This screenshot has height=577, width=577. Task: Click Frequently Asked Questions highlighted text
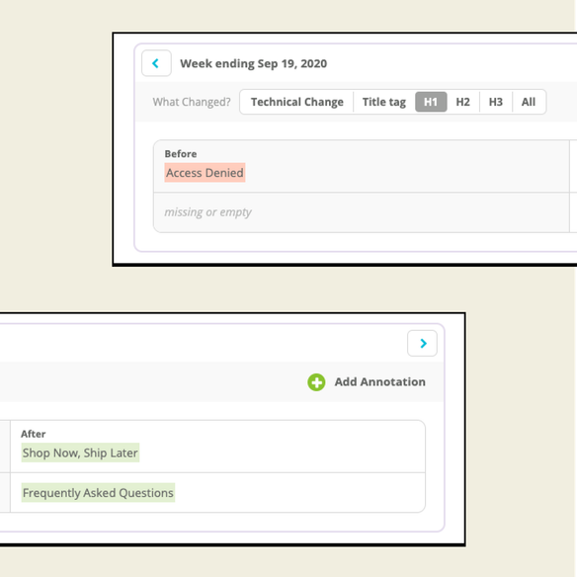tap(98, 493)
